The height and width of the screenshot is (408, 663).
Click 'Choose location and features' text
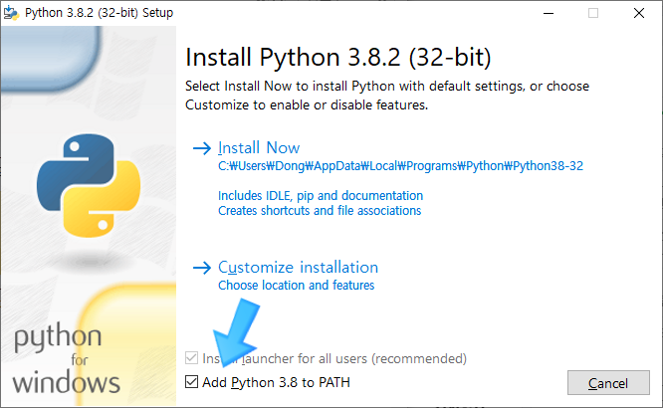[296, 286]
